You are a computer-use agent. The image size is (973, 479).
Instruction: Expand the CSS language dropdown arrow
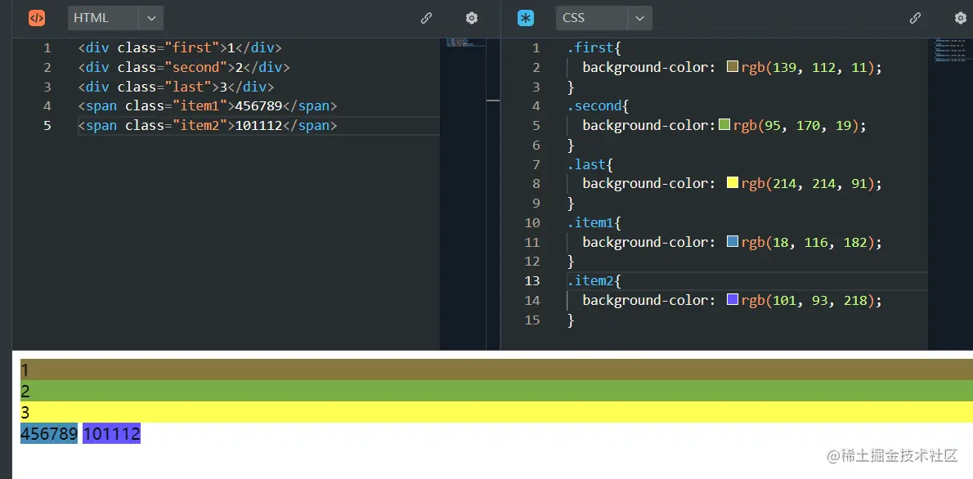click(x=639, y=18)
